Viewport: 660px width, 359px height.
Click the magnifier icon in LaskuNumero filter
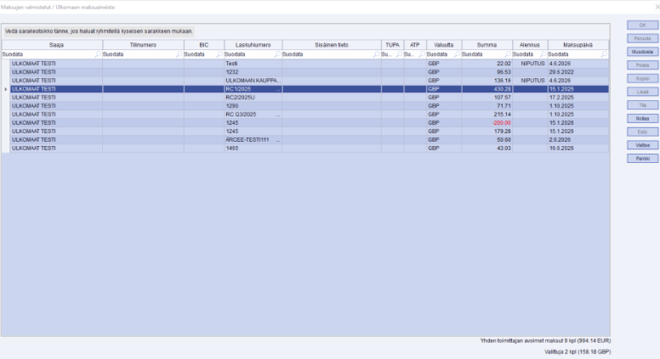tap(277, 54)
